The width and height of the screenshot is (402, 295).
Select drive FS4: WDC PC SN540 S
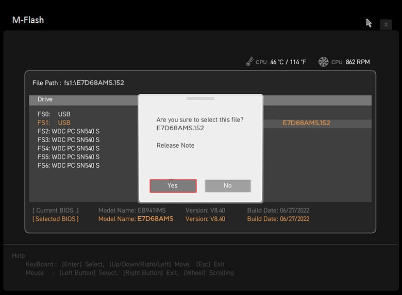[69, 148]
